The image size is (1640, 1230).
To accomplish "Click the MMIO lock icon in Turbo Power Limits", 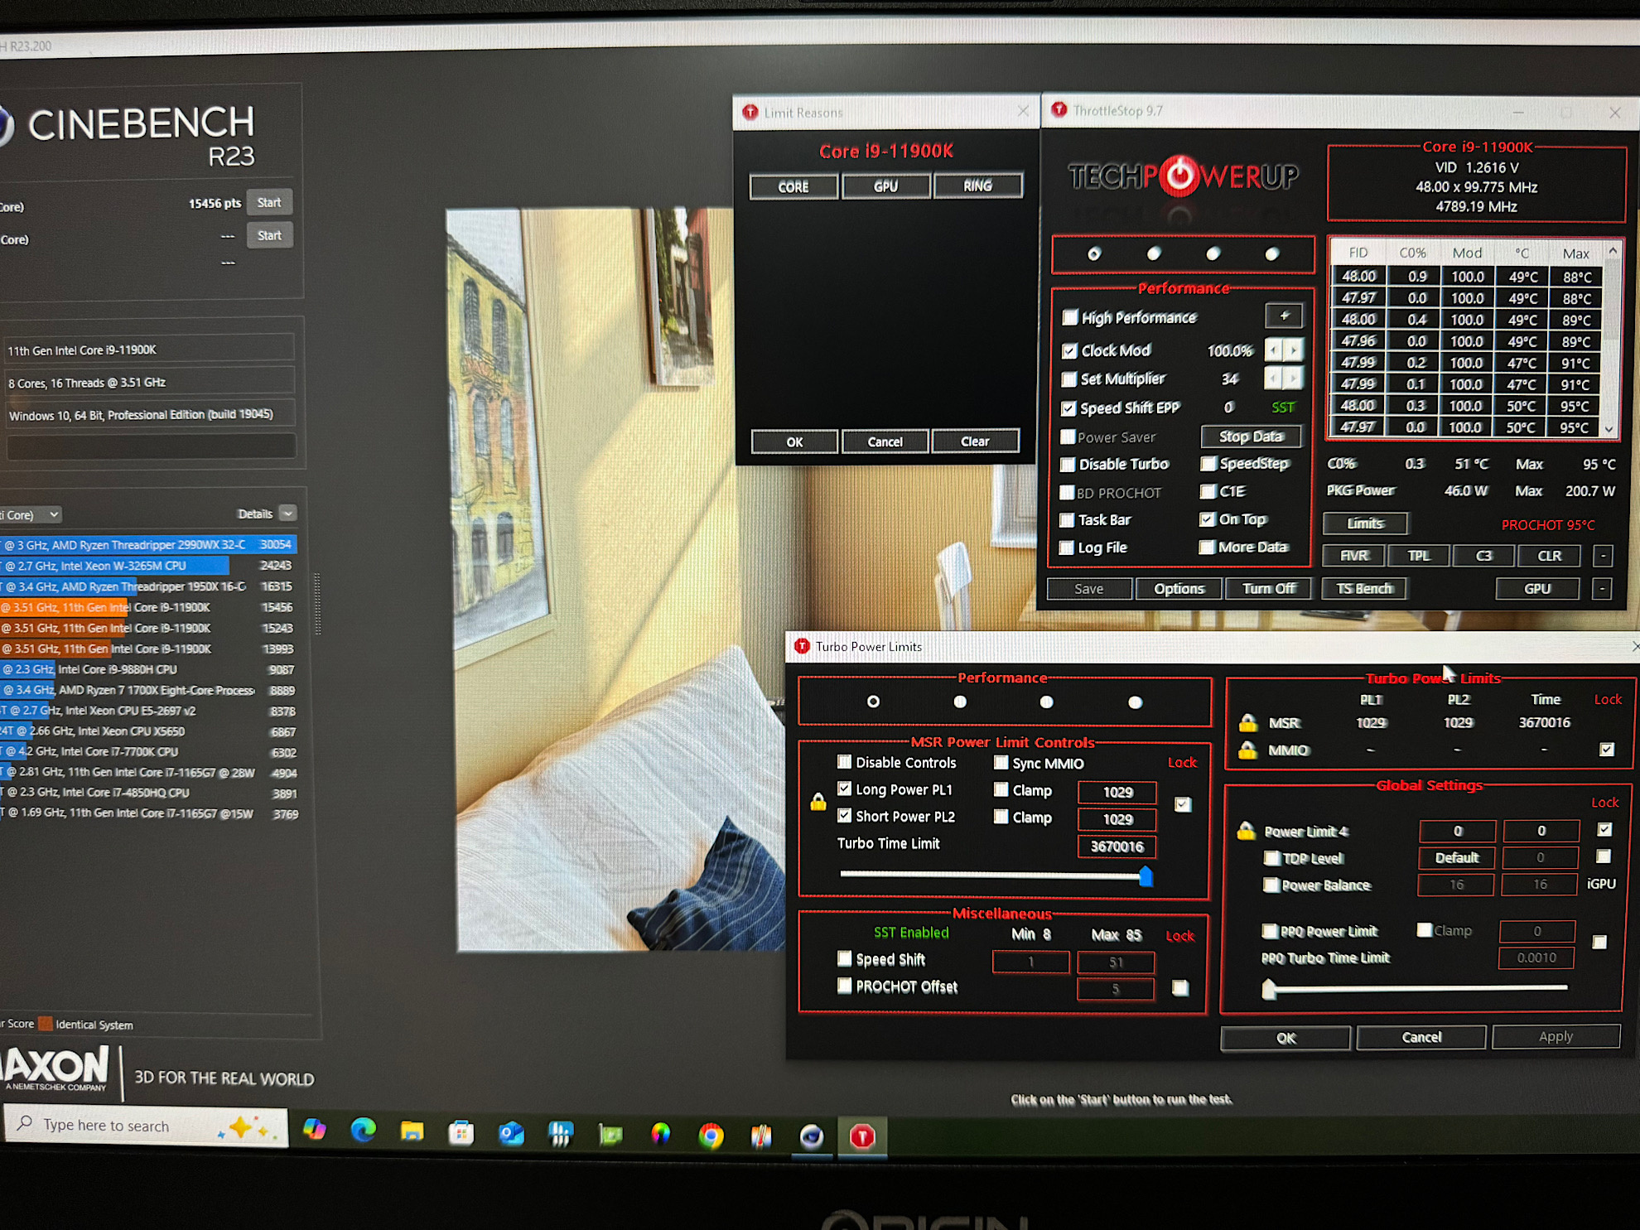I will tap(1247, 750).
